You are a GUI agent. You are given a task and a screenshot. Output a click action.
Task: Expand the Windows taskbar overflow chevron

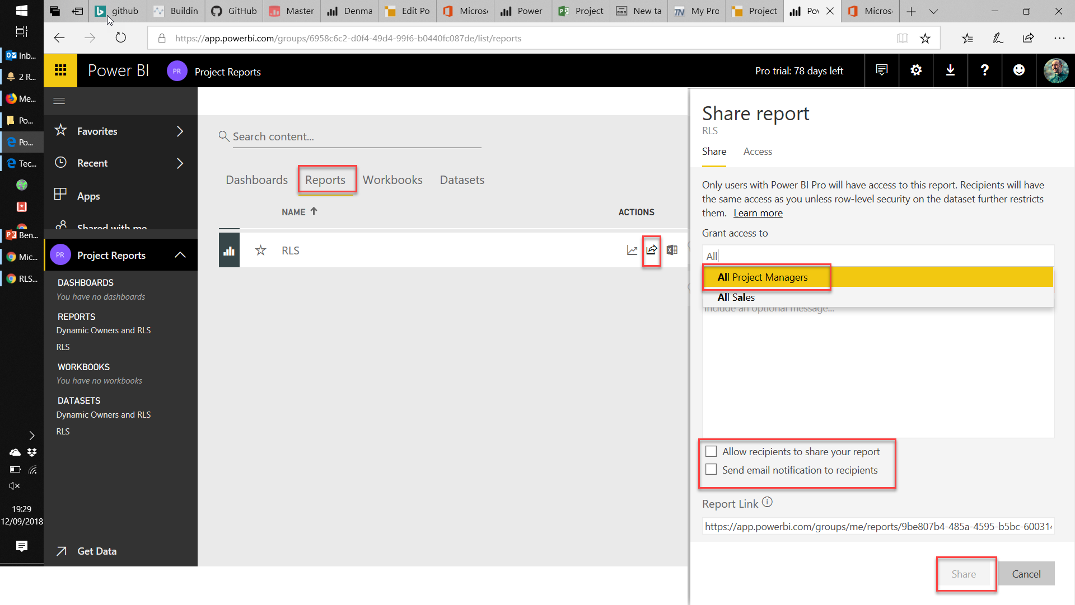pyautogui.click(x=32, y=436)
